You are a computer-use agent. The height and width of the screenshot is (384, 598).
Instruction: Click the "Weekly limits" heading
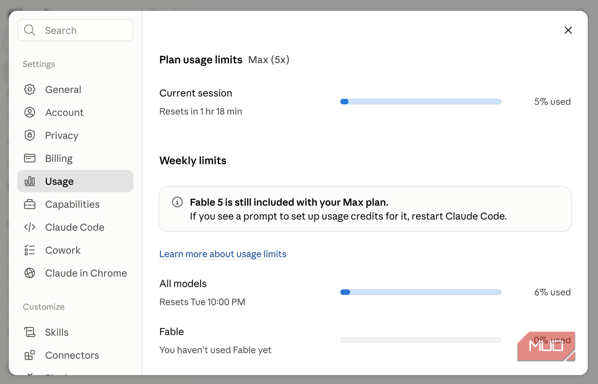(x=193, y=160)
